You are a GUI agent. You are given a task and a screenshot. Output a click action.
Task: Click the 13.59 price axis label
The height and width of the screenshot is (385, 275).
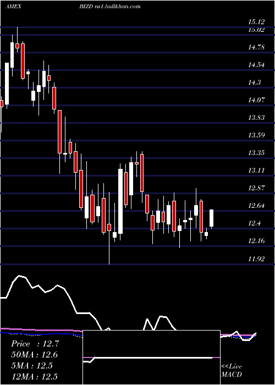[256, 135]
